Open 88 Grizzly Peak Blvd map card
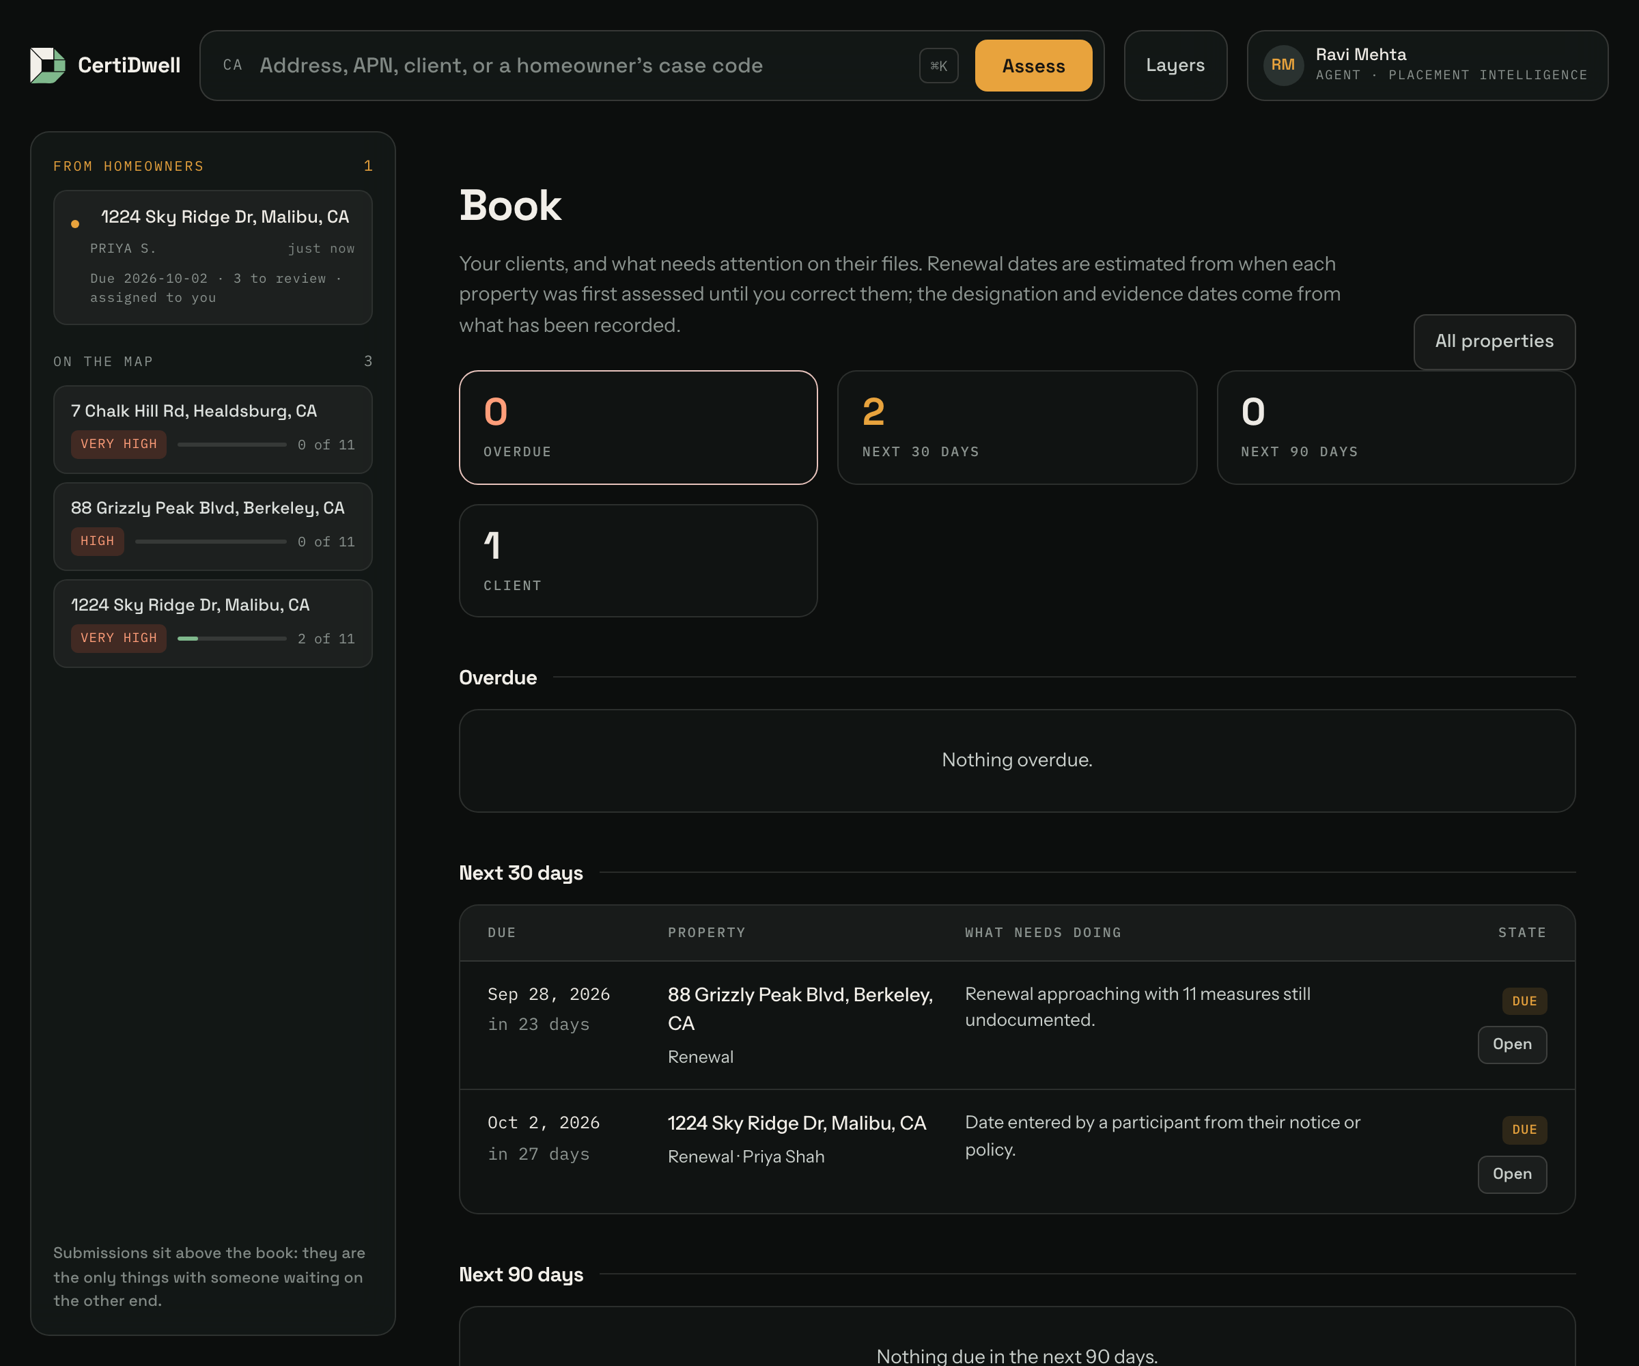This screenshot has height=1366, width=1639. pos(212,526)
